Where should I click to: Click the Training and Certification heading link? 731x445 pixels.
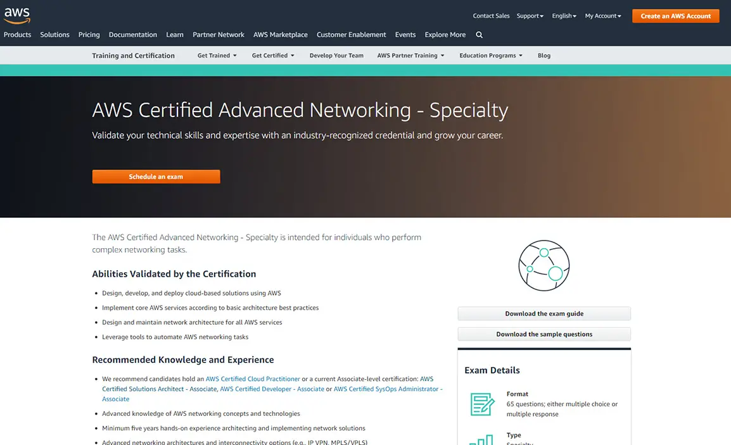pyautogui.click(x=133, y=56)
